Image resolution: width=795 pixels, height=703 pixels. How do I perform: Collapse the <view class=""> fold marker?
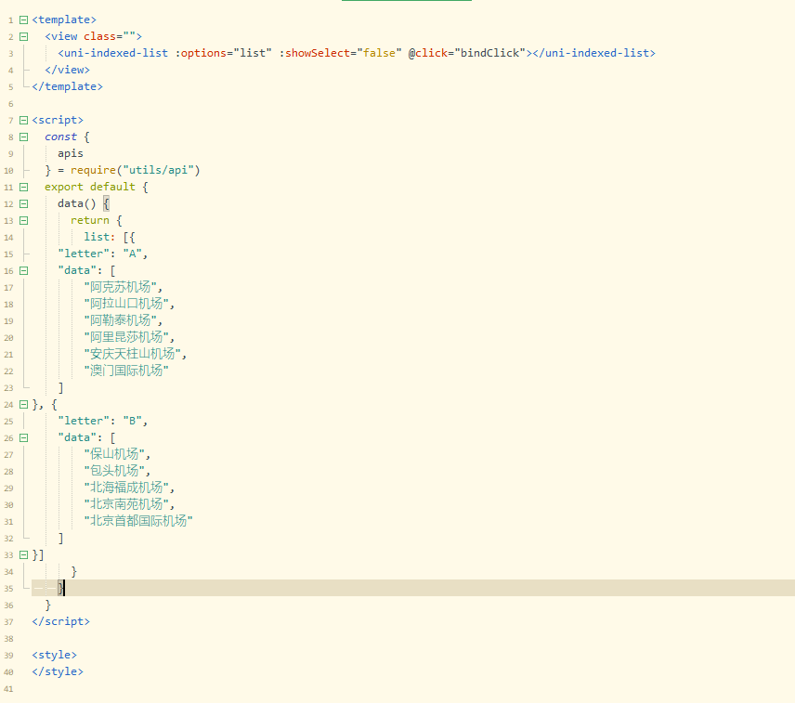click(x=23, y=36)
